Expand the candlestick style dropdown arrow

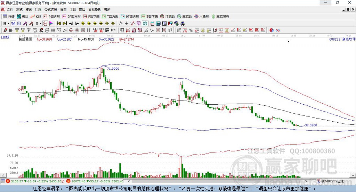click(41, 24)
